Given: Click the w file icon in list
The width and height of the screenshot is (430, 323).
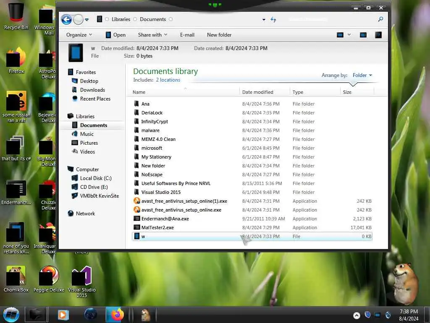Looking at the screenshot, I should (x=136, y=236).
